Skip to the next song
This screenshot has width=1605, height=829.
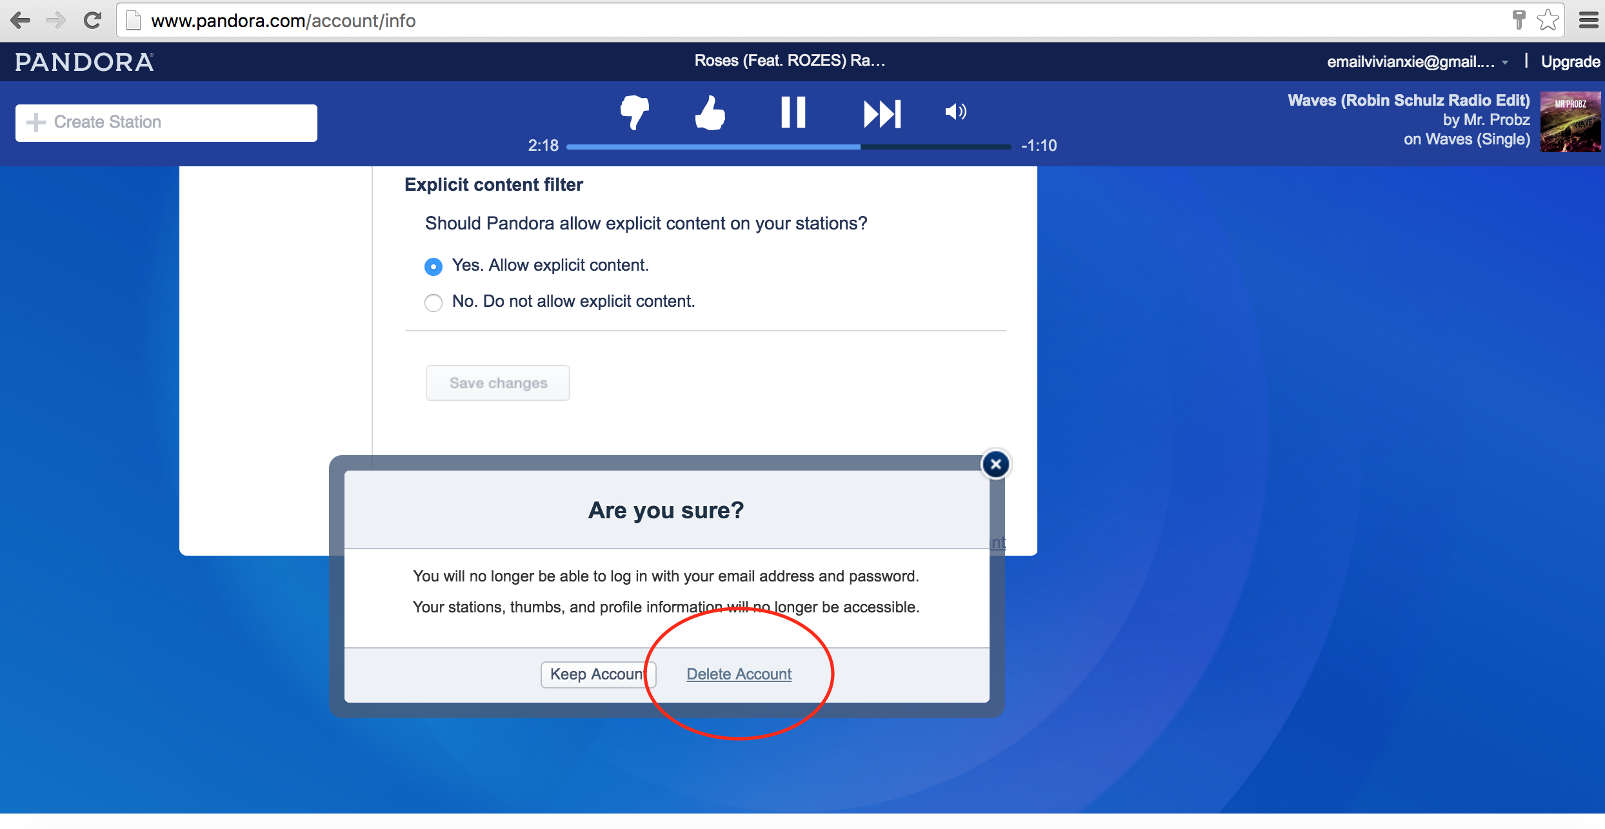point(882,114)
